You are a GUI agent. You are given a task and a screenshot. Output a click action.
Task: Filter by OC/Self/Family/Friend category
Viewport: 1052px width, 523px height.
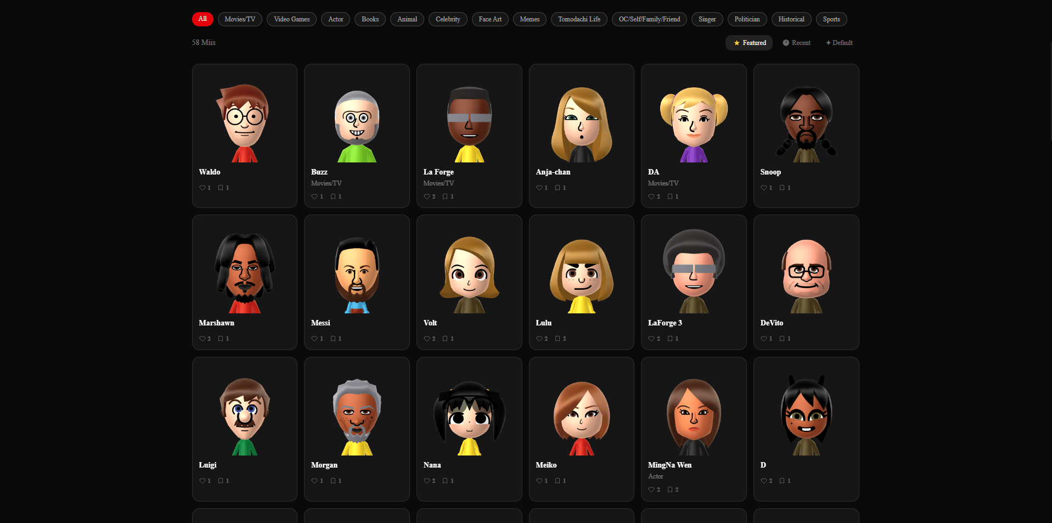click(649, 19)
